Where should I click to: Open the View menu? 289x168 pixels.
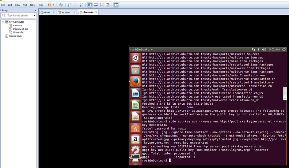tap(17, 5)
